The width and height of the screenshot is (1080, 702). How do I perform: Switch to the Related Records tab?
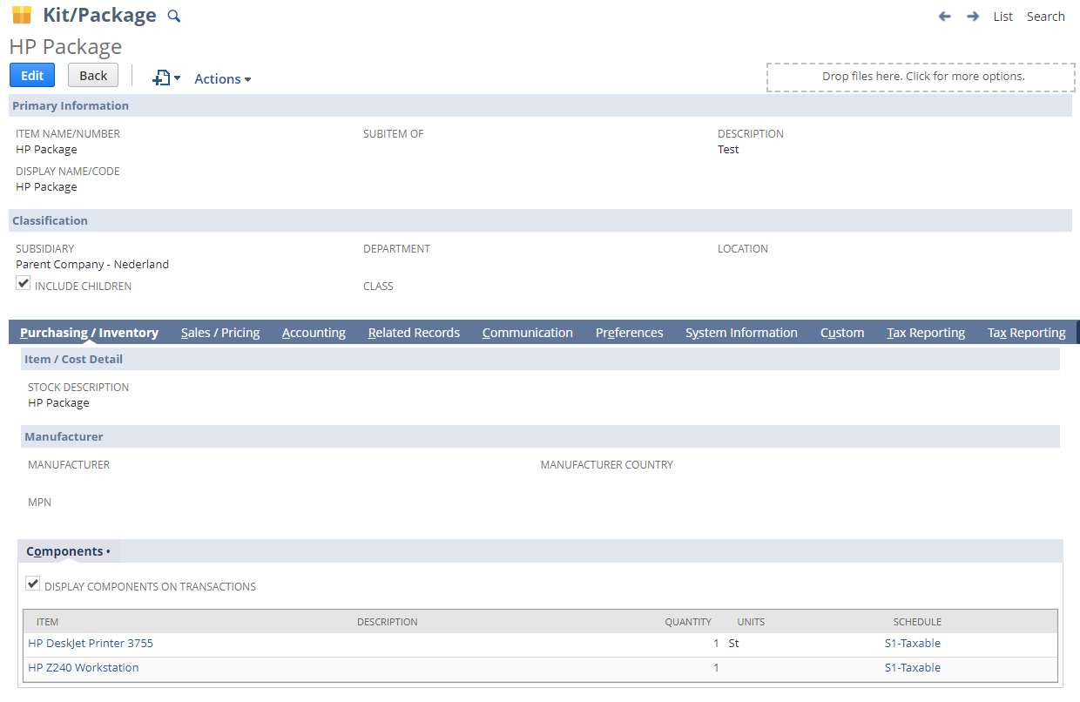414,333
